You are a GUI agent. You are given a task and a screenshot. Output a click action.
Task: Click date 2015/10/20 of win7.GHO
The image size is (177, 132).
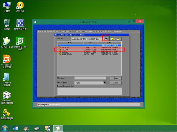point(109,50)
